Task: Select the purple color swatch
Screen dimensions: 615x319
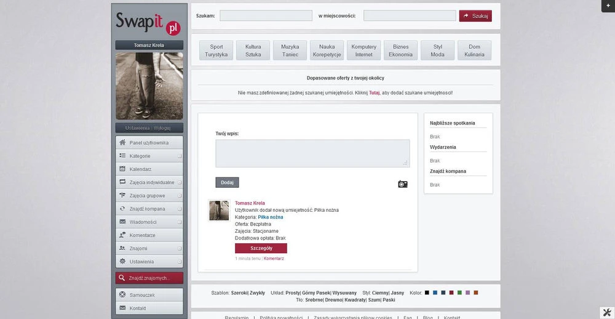Action: tap(467, 293)
